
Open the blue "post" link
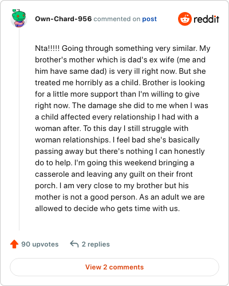click(x=149, y=19)
